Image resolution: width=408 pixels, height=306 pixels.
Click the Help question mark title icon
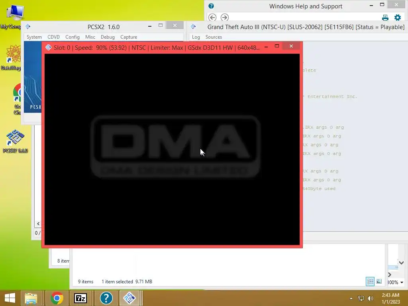211,6
